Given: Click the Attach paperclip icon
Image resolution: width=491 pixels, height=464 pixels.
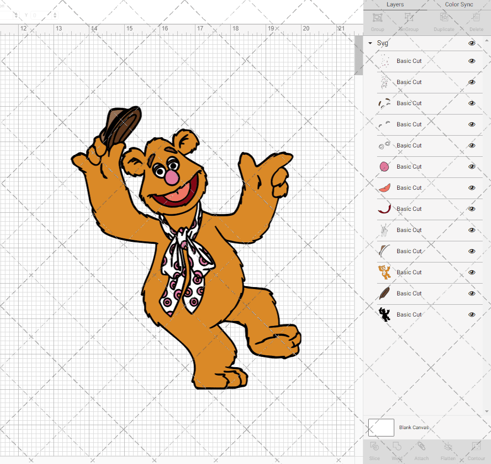Looking at the screenshot, I should tap(421, 446).
